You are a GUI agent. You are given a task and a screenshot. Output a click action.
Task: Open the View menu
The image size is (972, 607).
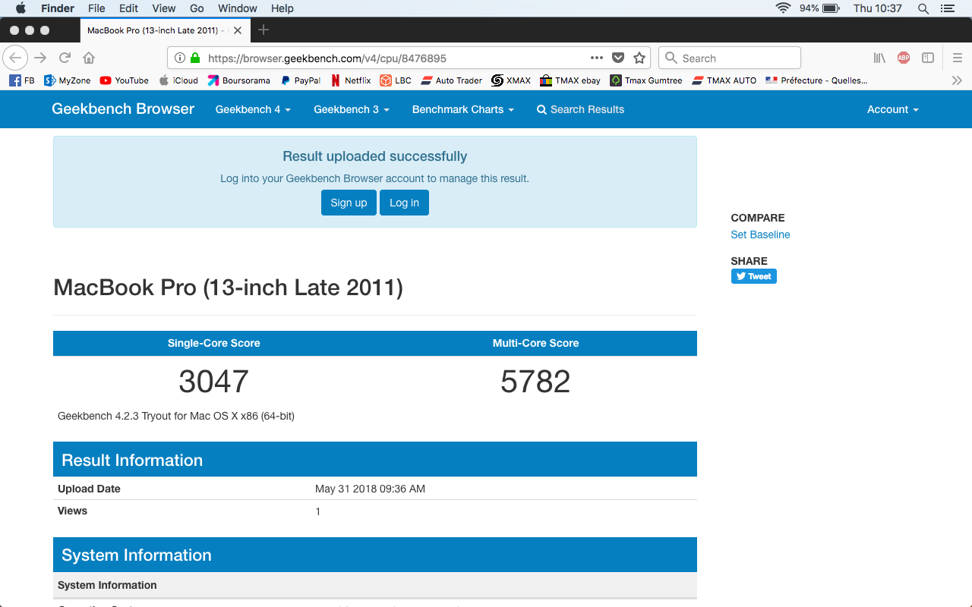pos(164,8)
